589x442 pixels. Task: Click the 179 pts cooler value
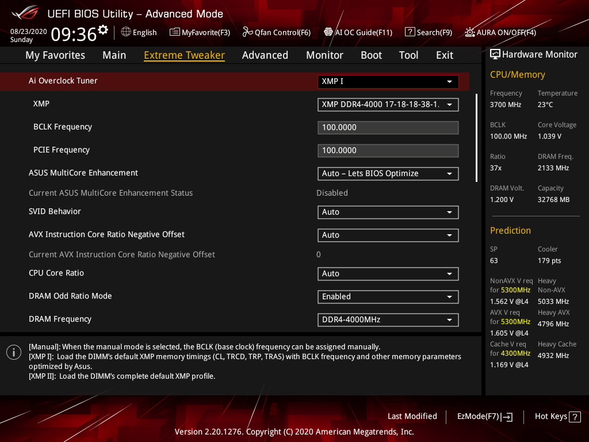point(549,261)
